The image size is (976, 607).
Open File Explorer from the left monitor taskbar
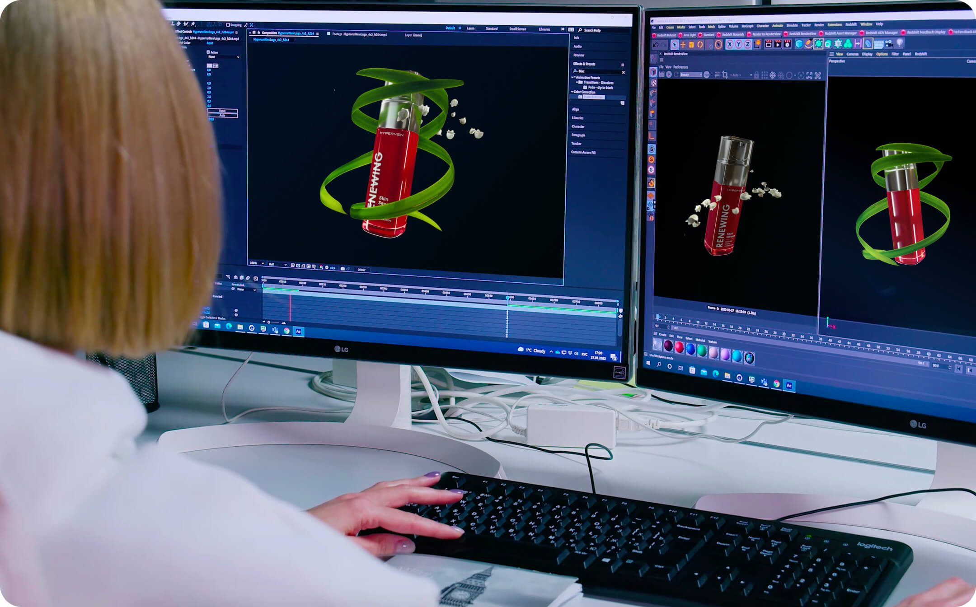tap(240, 327)
